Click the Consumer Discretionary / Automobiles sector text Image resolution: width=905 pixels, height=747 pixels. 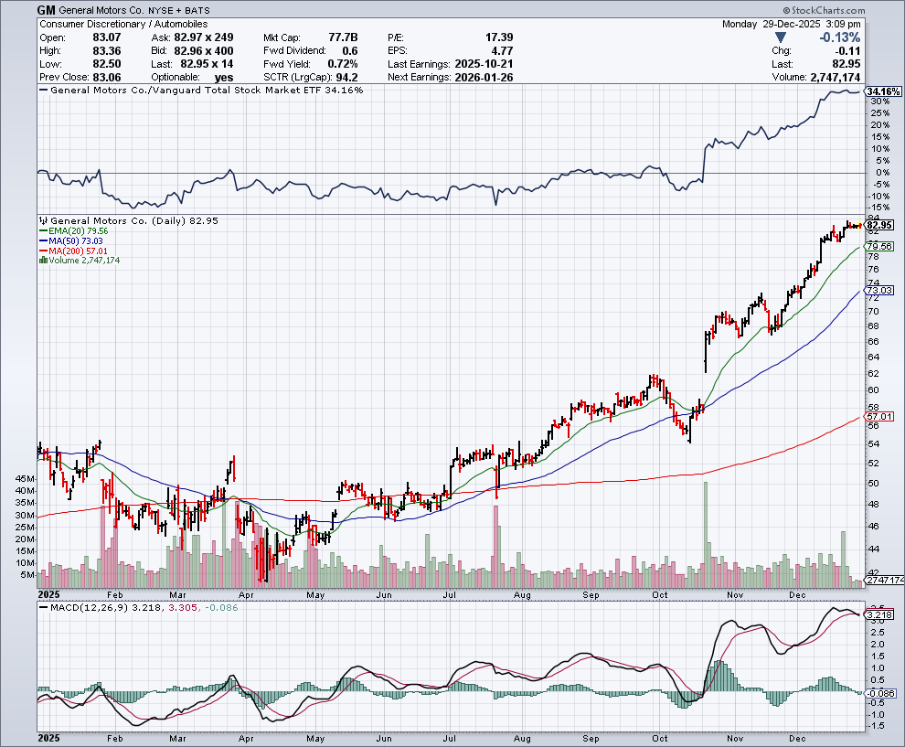tap(123, 24)
